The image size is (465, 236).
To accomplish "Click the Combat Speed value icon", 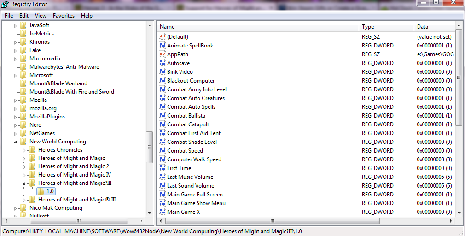I will (x=162, y=151).
